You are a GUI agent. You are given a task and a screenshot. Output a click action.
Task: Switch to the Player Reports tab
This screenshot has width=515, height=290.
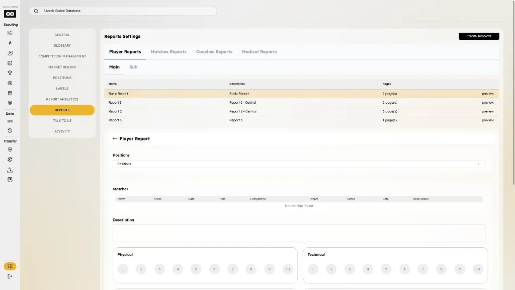tap(125, 52)
